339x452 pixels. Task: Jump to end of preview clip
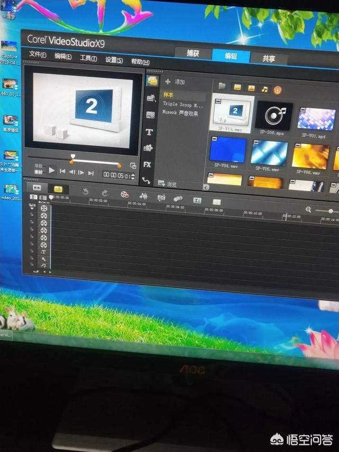point(91,173)
